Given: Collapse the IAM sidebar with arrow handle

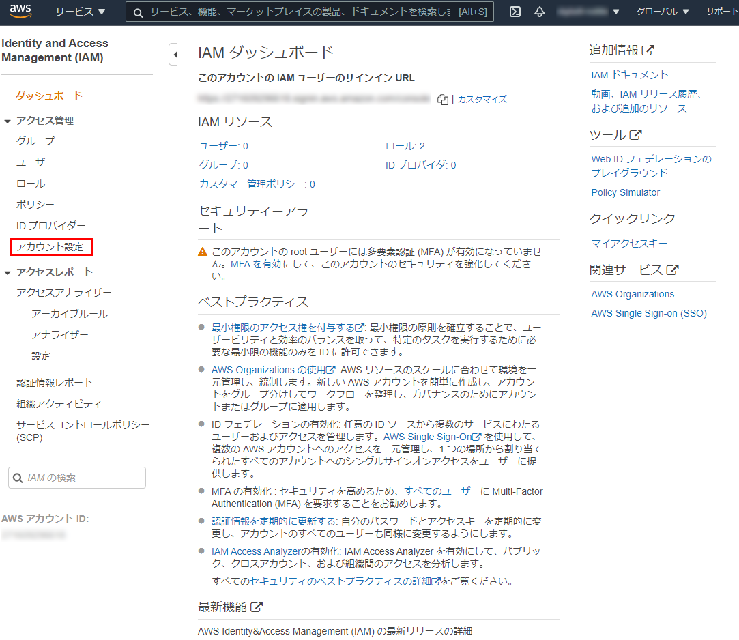Looking at the screenshot, I should 175,55.
